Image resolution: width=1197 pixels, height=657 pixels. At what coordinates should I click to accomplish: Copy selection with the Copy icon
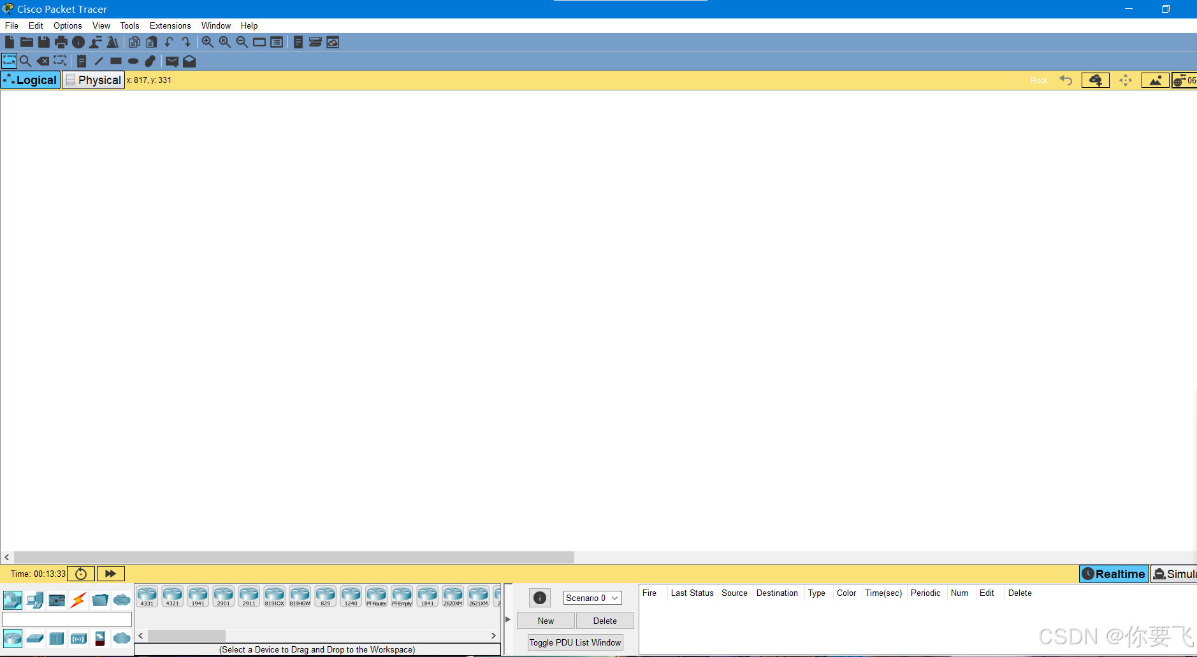pyautogui.click(x=134, y=42)
